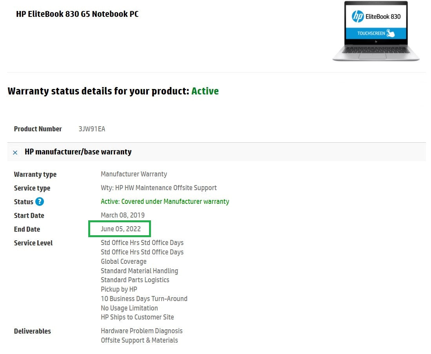
Task: Click the HP EliteBook 830 G5 Notebook PC title
Action: coord(77,14)
